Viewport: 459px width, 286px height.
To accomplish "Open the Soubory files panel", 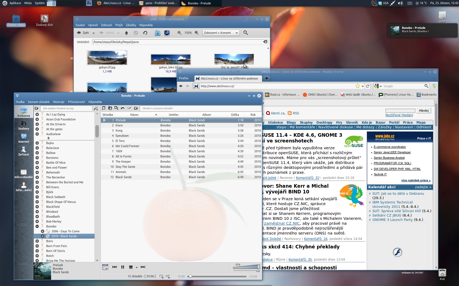I will tap(24, 125).
